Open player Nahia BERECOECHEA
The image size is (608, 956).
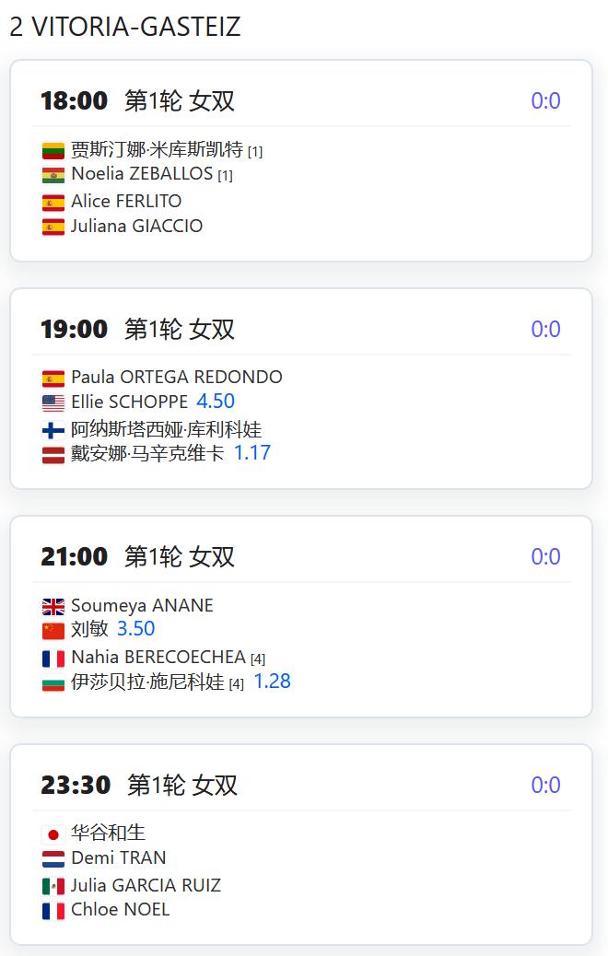[158, 657]
